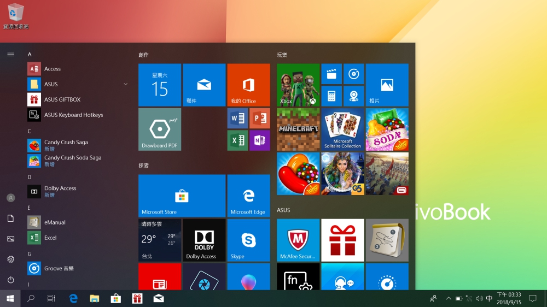The height and width of the screenshot is (307, 547).
Task: Select Excel from the app list
Action: tap(50, 238)
